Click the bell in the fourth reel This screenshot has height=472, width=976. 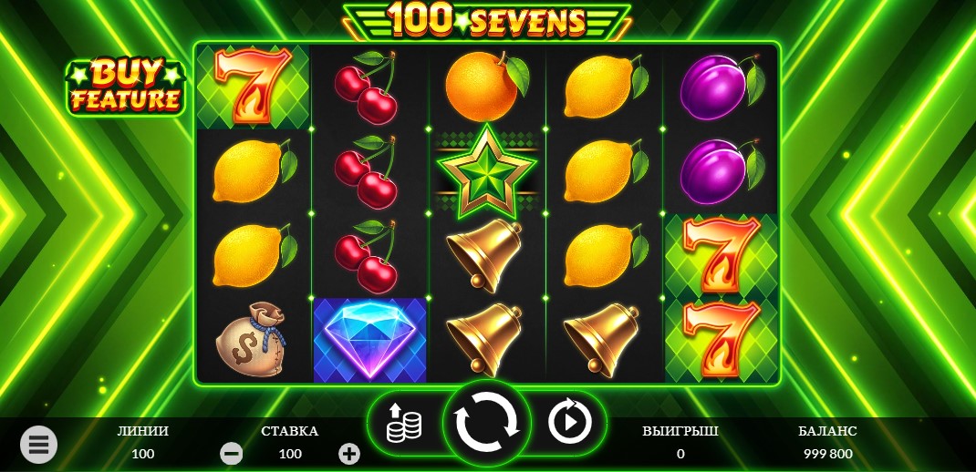click(603, 341)
